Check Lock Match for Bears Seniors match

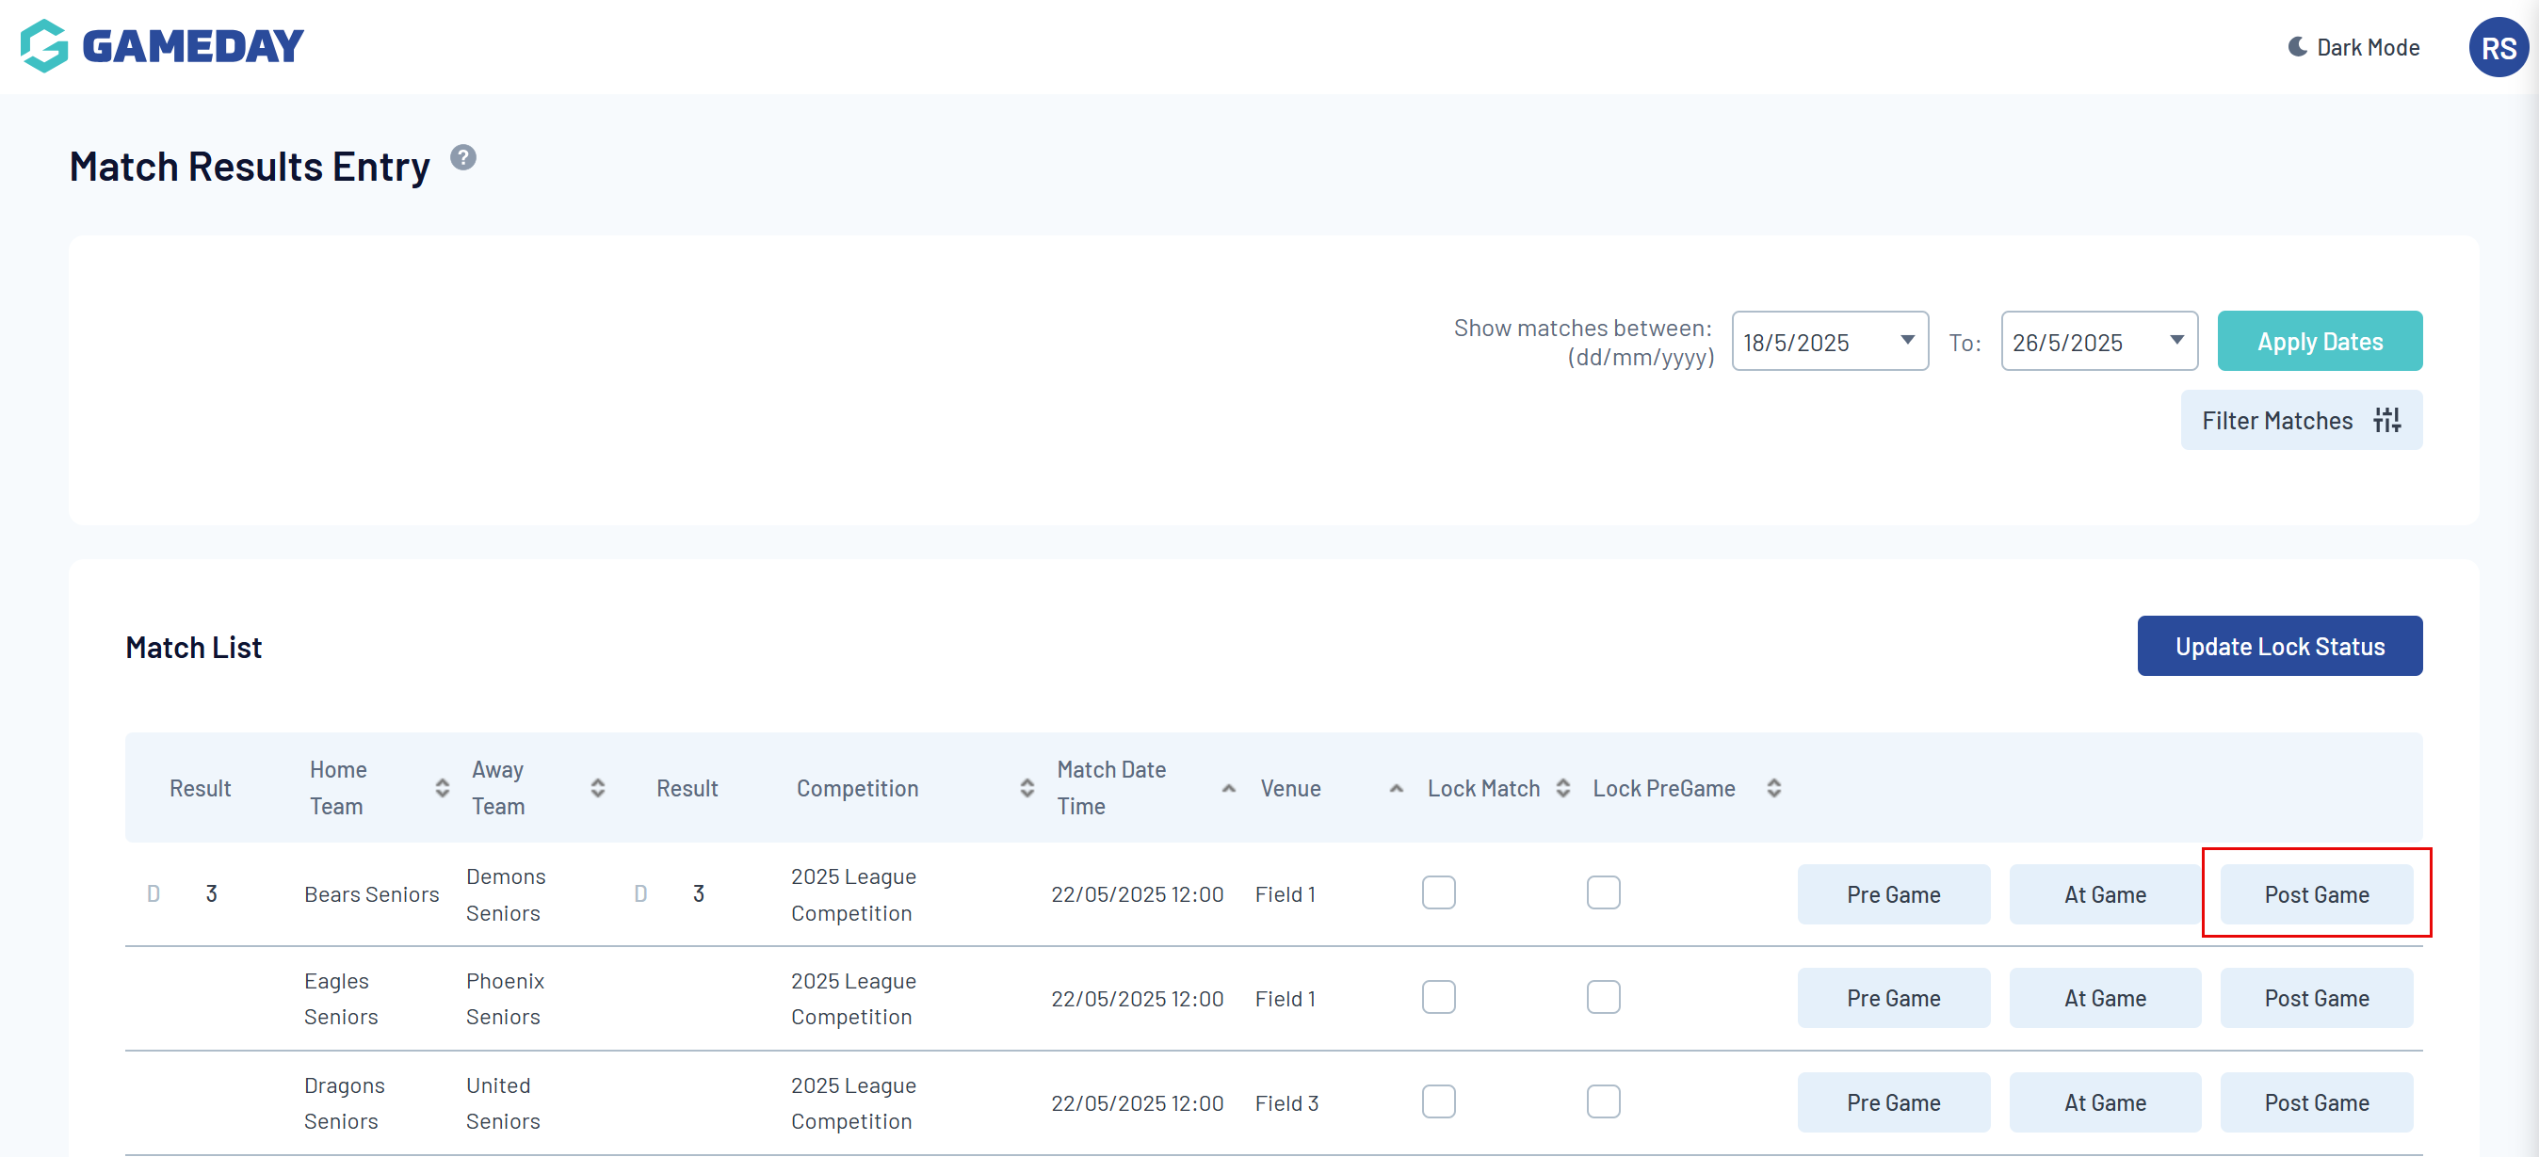pyautogui.click(x=1438, y=892)
